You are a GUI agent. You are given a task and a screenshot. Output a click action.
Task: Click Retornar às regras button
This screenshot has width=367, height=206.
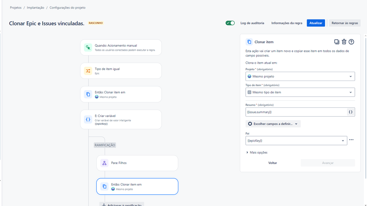(x=345, y=23)
